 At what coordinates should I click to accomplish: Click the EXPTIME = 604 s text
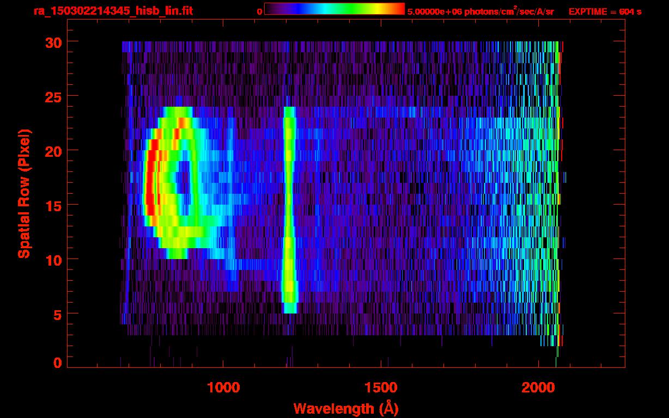point(605,11)
